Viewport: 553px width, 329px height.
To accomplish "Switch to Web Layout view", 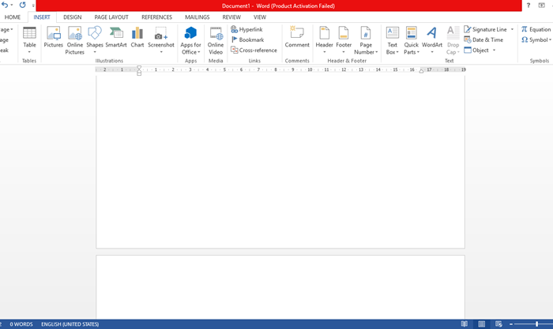I will click(x=498, y=324).
